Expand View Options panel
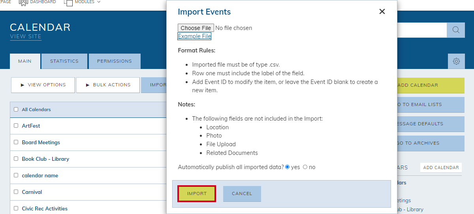Screen dimensions: 474x214 tap(43, 85)
